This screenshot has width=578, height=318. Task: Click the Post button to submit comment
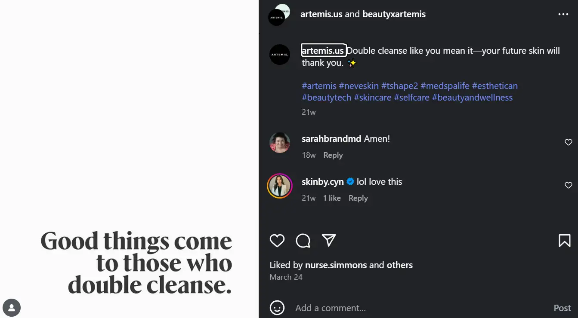point(562,308)
